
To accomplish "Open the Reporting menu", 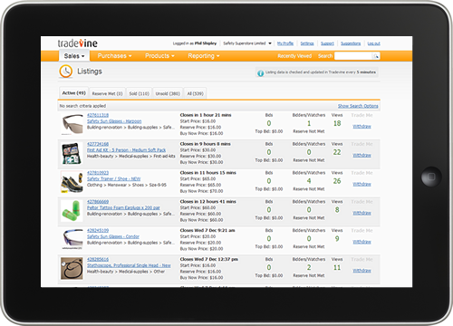I will [204, 56].
